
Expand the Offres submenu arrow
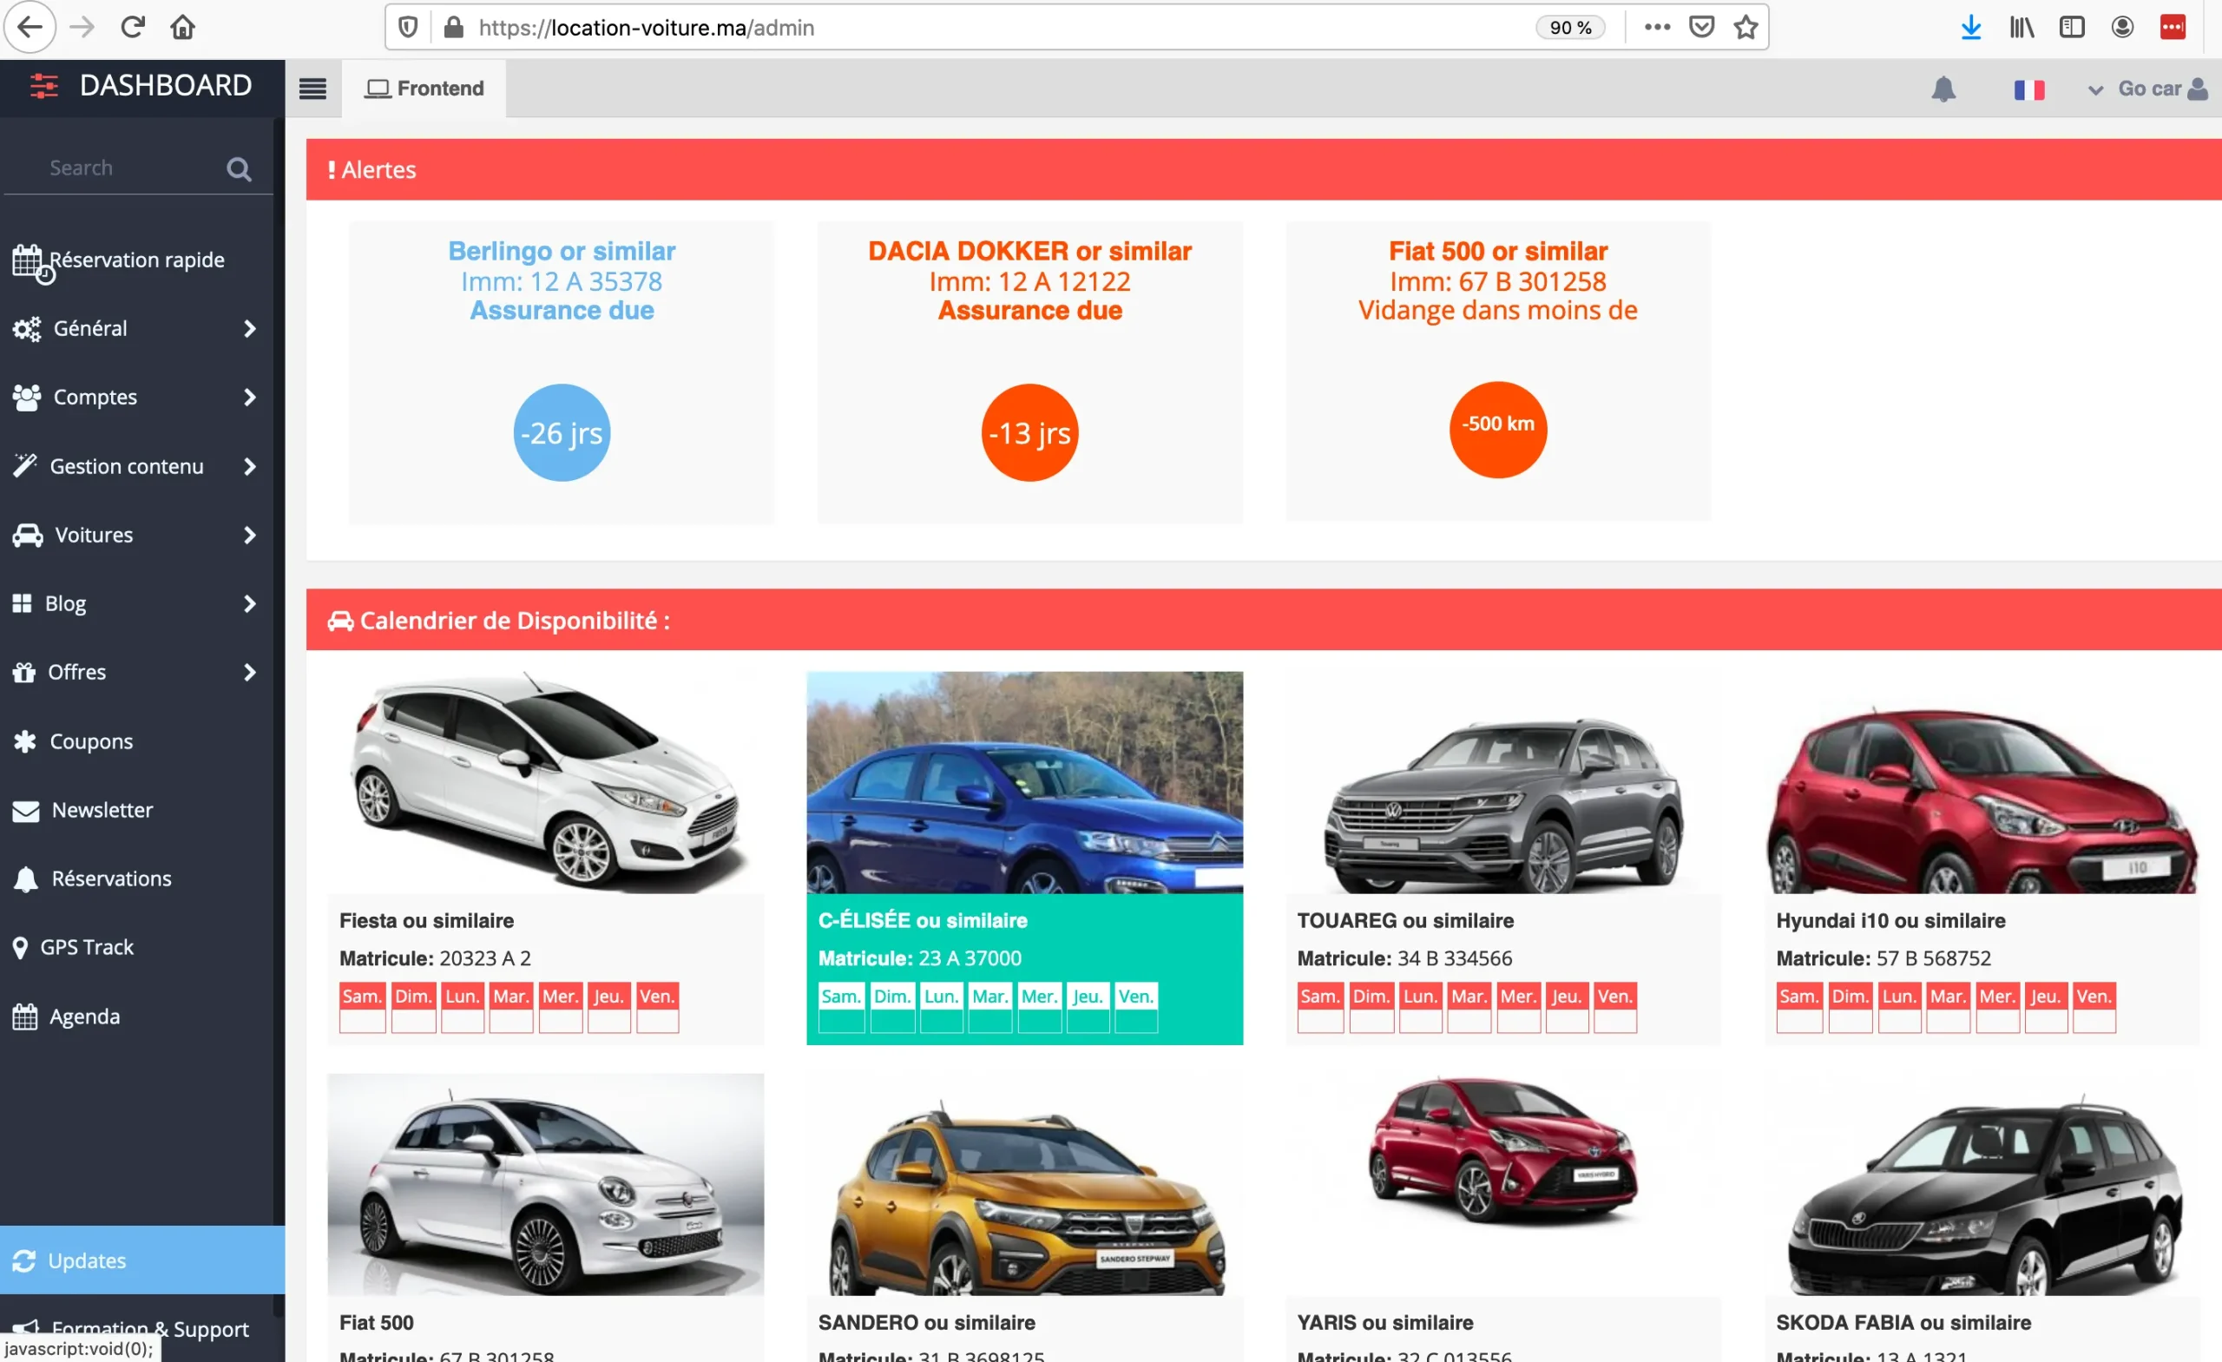(250, 672)
